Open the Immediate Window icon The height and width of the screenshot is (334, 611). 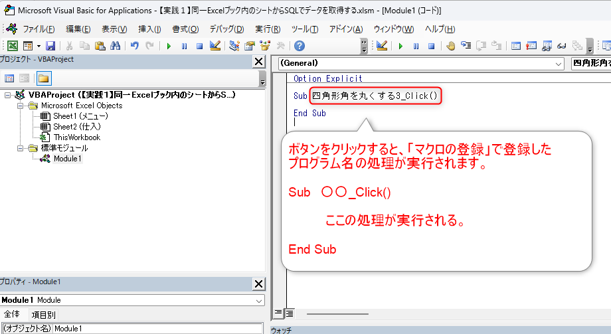[531, 46]
